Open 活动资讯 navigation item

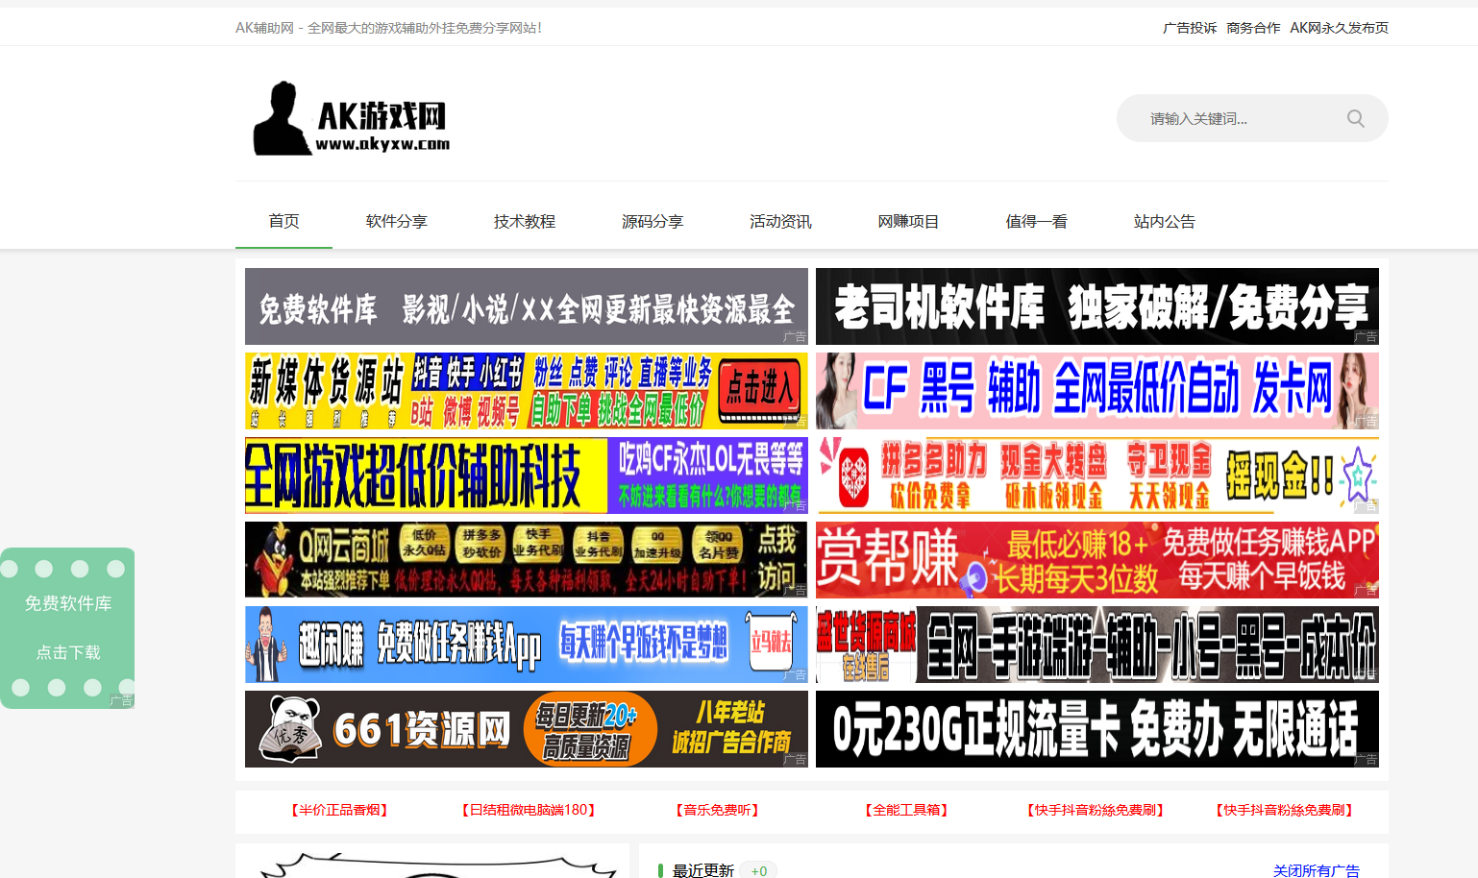(x=779, y=221)
